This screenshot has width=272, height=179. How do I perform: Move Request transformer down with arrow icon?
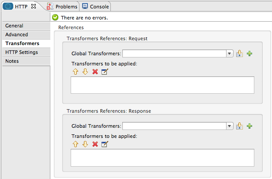(x=85, y=72)
